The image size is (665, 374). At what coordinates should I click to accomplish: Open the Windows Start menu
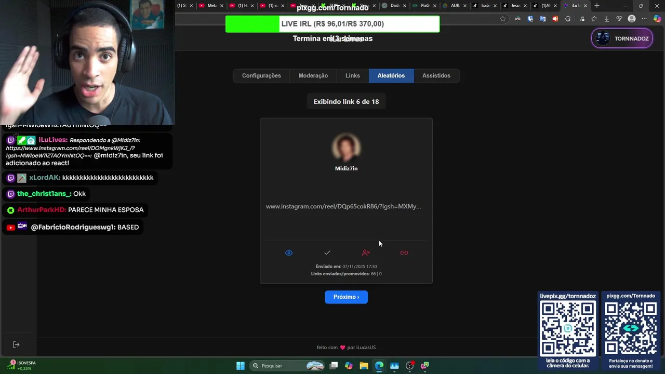pyautogui.click(x=241, y=366)
